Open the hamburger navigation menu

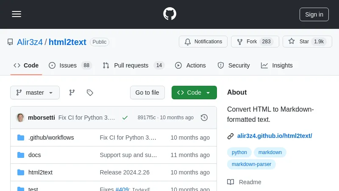(17, 14)
